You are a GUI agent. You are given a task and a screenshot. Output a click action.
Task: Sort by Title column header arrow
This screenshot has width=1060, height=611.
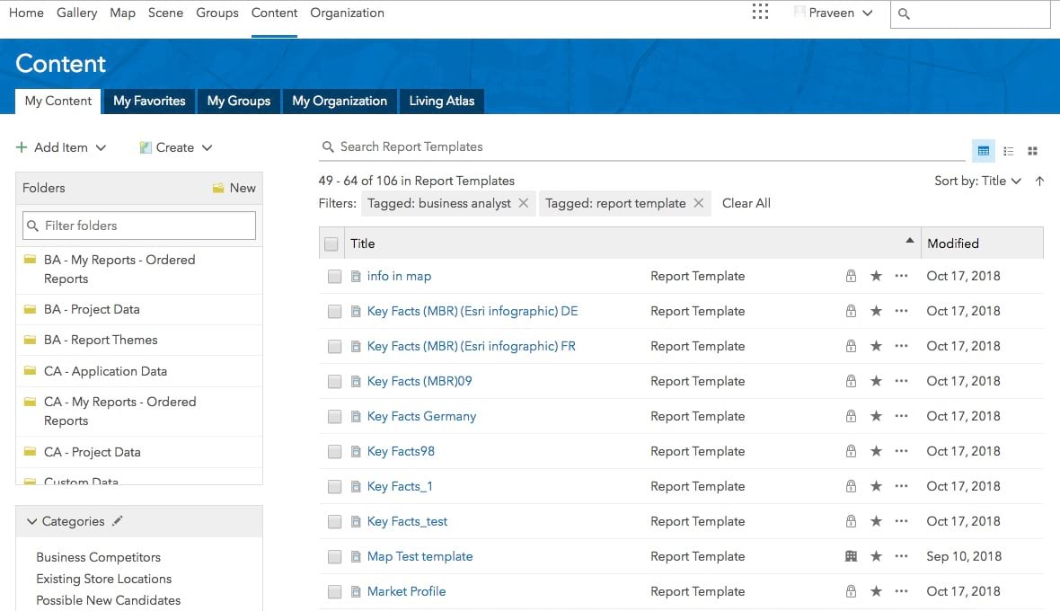click(910, 241)
